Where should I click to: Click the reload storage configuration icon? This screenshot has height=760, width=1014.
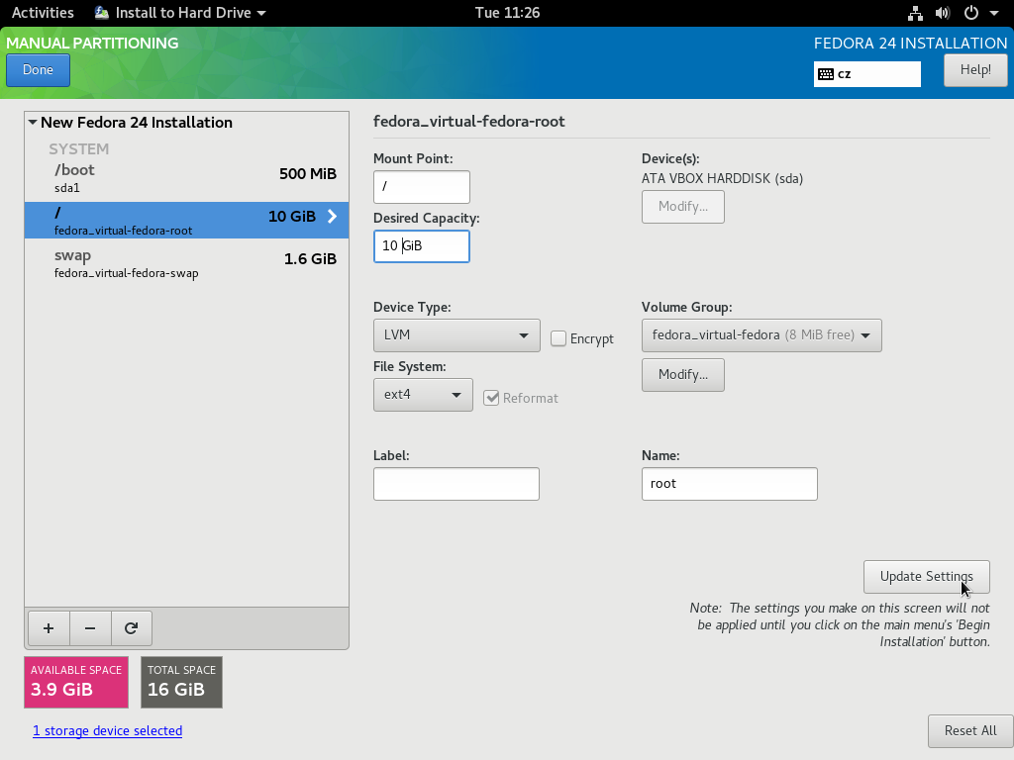point(131,627)
